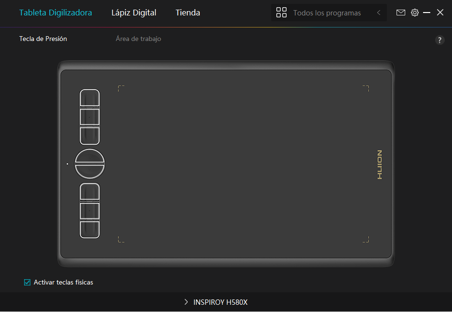The width and height of the screenshot is (452, 312).
Task: Expand the Todos los programas selector
Action: point(329,13)
